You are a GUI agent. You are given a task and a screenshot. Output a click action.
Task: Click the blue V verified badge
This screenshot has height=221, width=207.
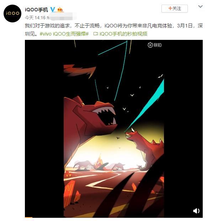[53, 10]
